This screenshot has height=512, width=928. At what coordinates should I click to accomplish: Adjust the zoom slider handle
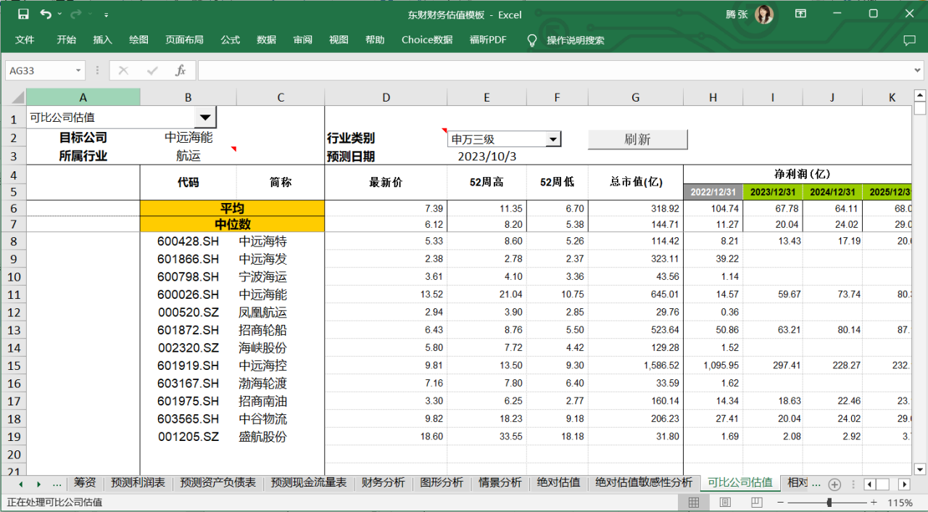829,502
